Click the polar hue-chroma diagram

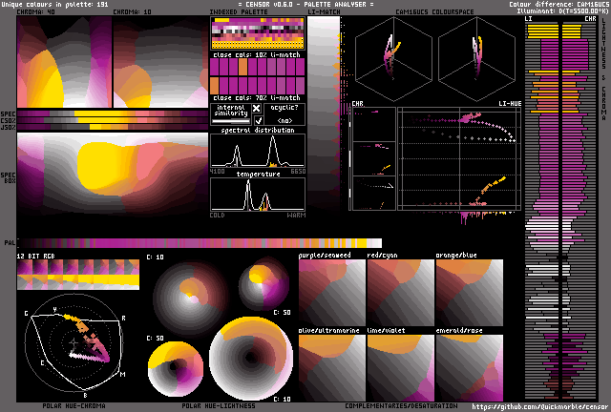[x=76, y=341]
